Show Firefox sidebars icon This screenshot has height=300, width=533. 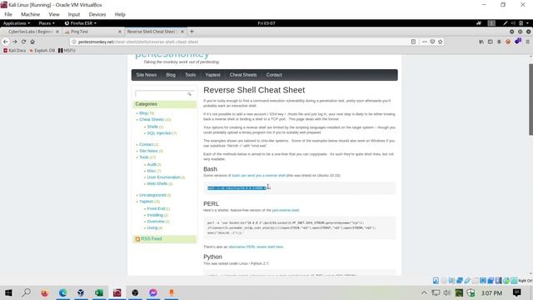coord(491,42)
